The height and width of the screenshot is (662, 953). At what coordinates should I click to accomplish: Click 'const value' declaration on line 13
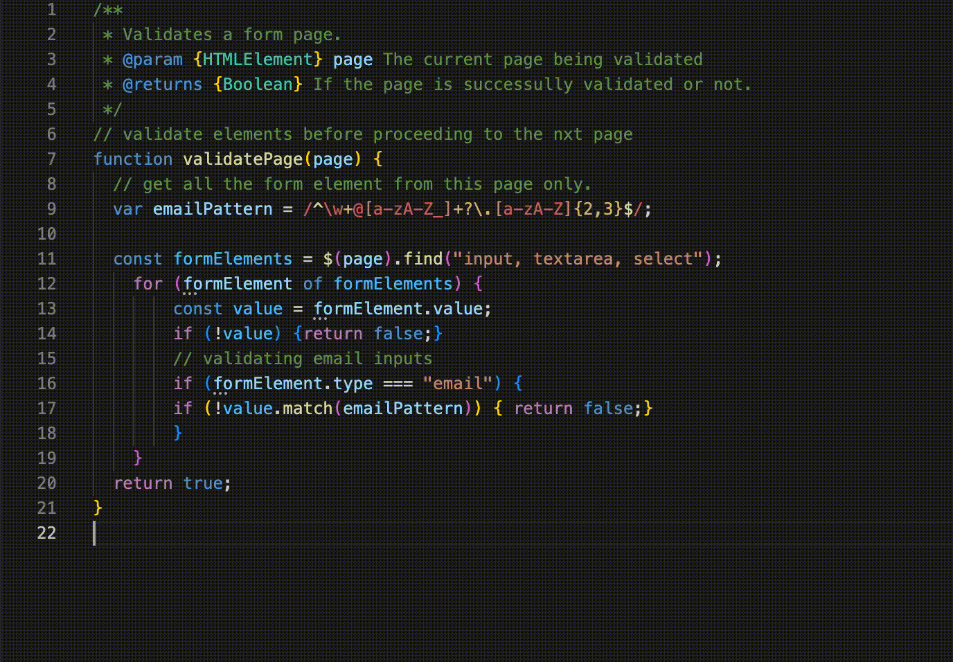228,309
